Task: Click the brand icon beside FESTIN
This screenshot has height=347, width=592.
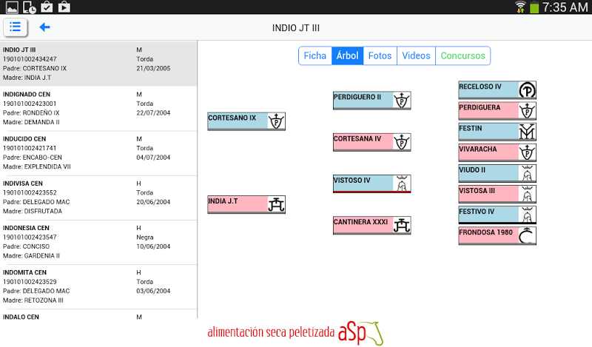Action: tap(527, 132)
